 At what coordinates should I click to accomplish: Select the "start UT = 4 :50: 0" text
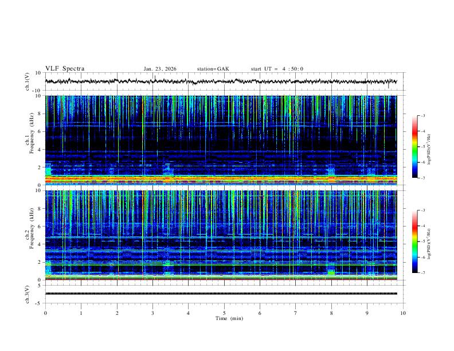pos(277,69)
